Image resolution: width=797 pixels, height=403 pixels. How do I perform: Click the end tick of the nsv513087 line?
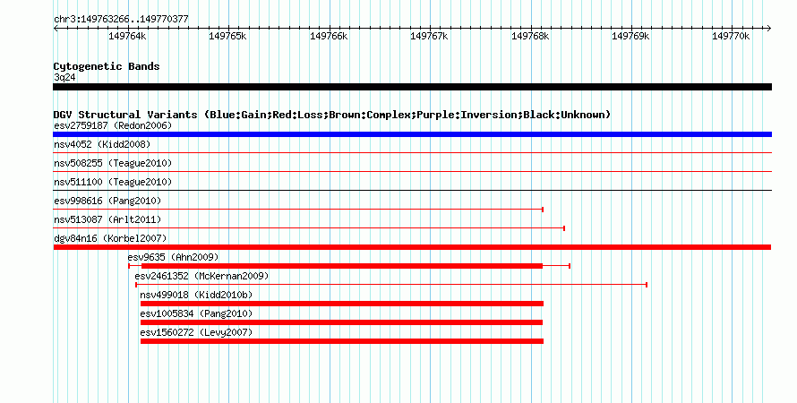coord(564,228)
